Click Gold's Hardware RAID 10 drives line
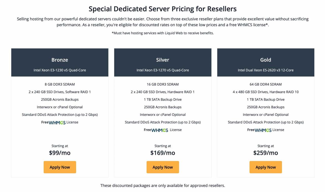325x192 pixels. pos(266,92)
